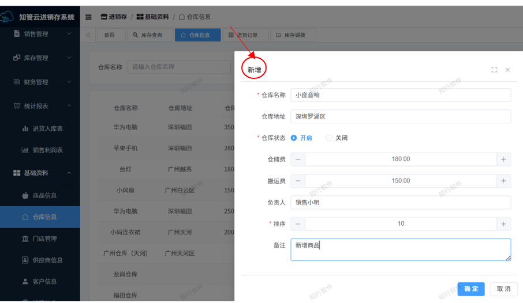Viewport: 523px width, 303px height.
Task: Click the 取消 button
Action: coord(503,289)
